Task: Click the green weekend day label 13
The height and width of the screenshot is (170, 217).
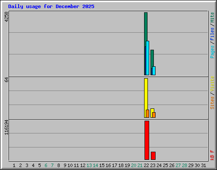Action: tap(89, 165)
